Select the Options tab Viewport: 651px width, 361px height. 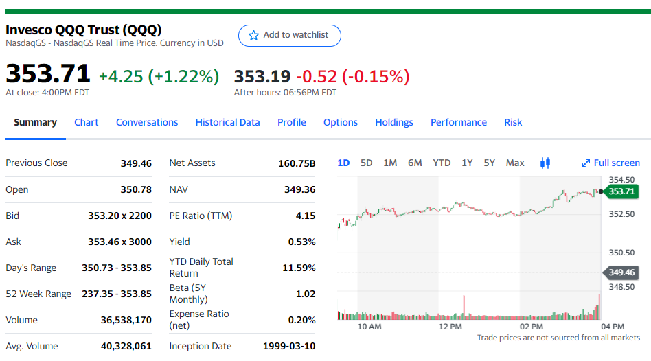pyautogui.click(x=341, y=122)
